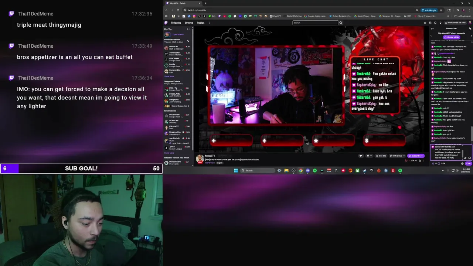Image resolution: width=473 pixels, height=266 pixels.
Task: Click the Get Bits diamond icon in header
Action: pyautogui.click(x=440, y=23)
